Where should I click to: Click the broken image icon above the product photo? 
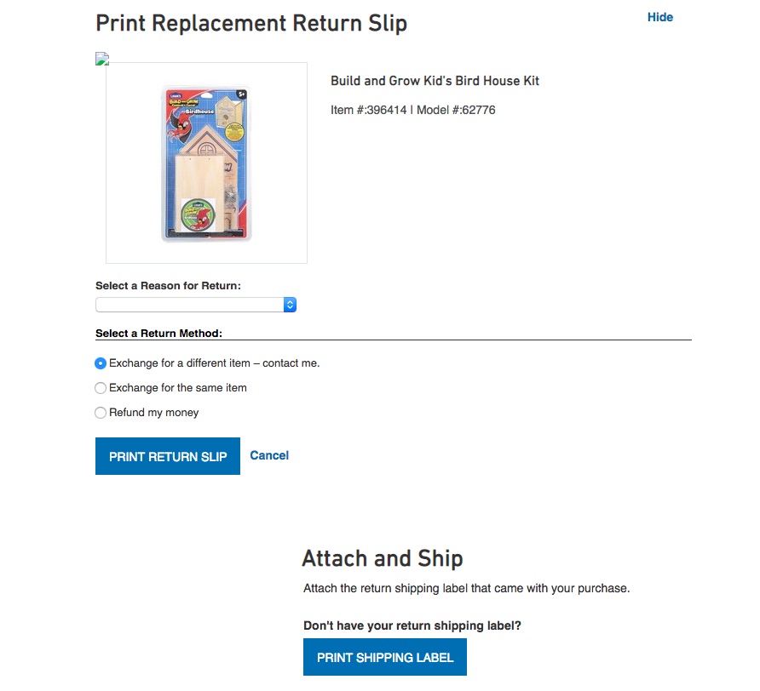pos(102,59)
